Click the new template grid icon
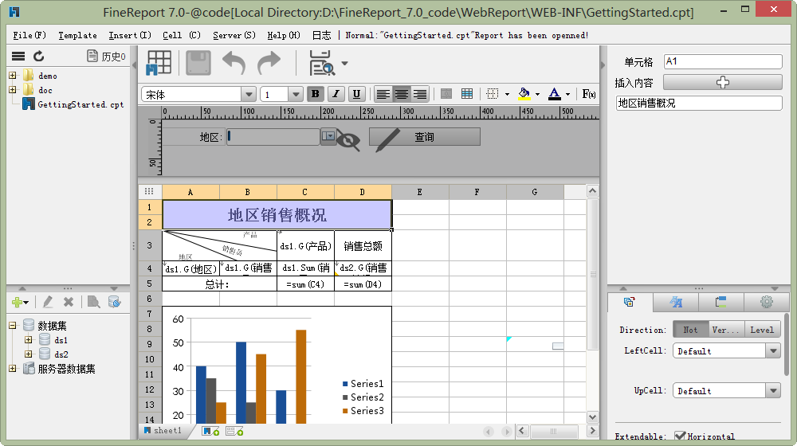 pyautogui.click(x=159, y=63)
